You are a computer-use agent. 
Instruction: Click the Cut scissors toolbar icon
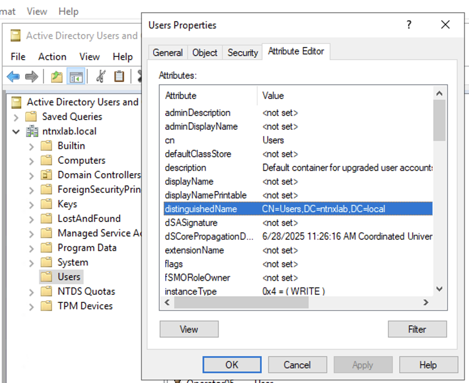(x=100, y=76)
